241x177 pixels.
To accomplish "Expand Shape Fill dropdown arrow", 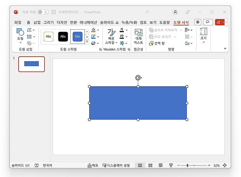I will [x=98, y=30].
